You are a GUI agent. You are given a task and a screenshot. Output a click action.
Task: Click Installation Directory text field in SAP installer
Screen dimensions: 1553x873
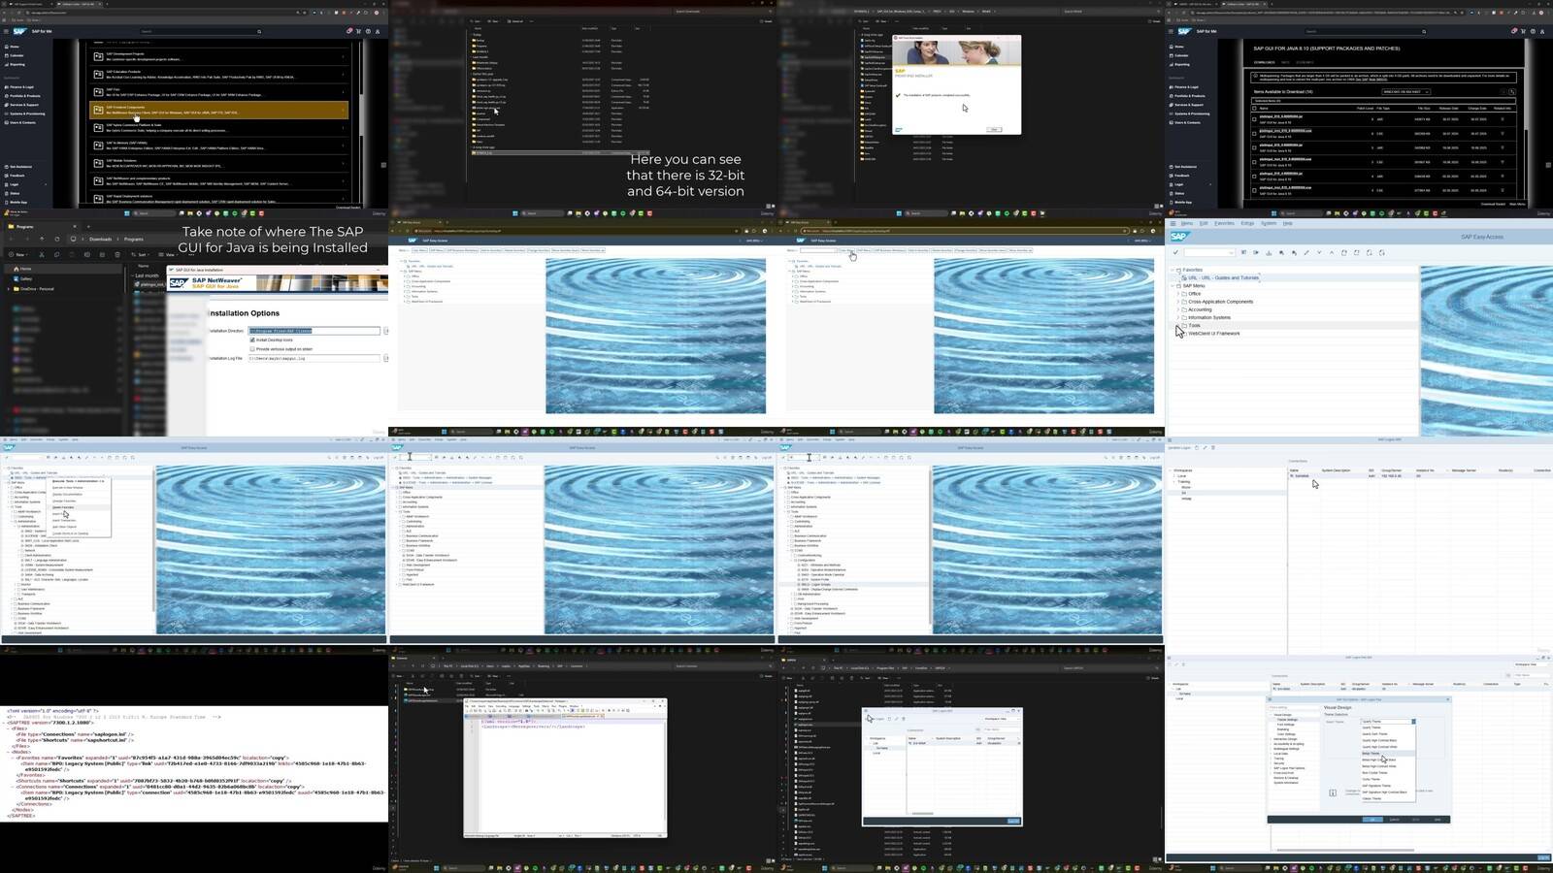point(314,331)
